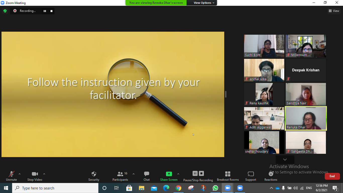Click Stop Video camera icon
Image resolution: width=343 pixels, height=193 pixels.
(35, 174)
